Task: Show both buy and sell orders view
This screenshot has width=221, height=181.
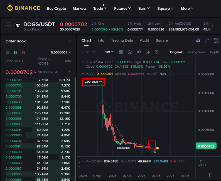Action: click(x=8, y=52)
